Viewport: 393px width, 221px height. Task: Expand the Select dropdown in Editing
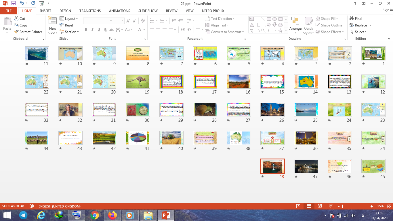pyautogui.click(x=359, y=32)
